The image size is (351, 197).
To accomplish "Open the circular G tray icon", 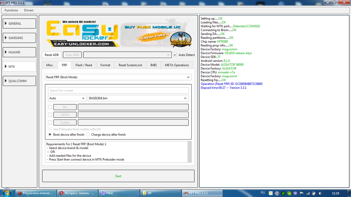I will click(x=277, y=193).
